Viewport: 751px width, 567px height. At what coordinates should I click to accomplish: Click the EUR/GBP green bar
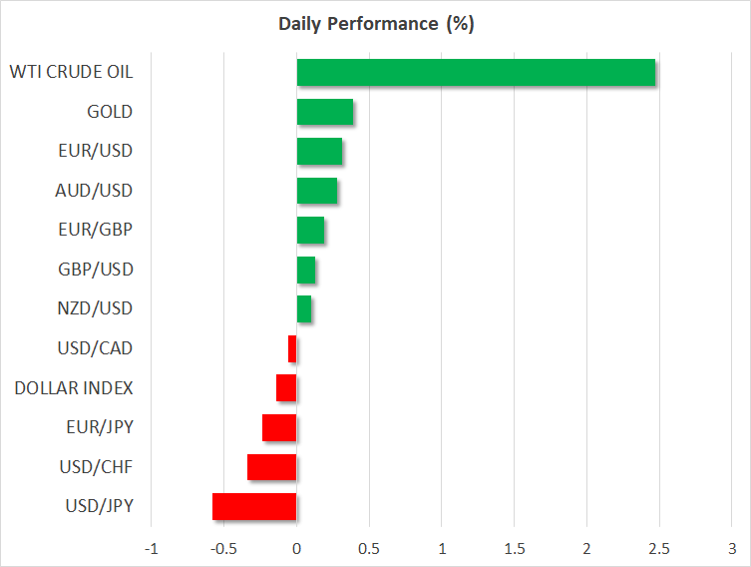coord(310,231)
